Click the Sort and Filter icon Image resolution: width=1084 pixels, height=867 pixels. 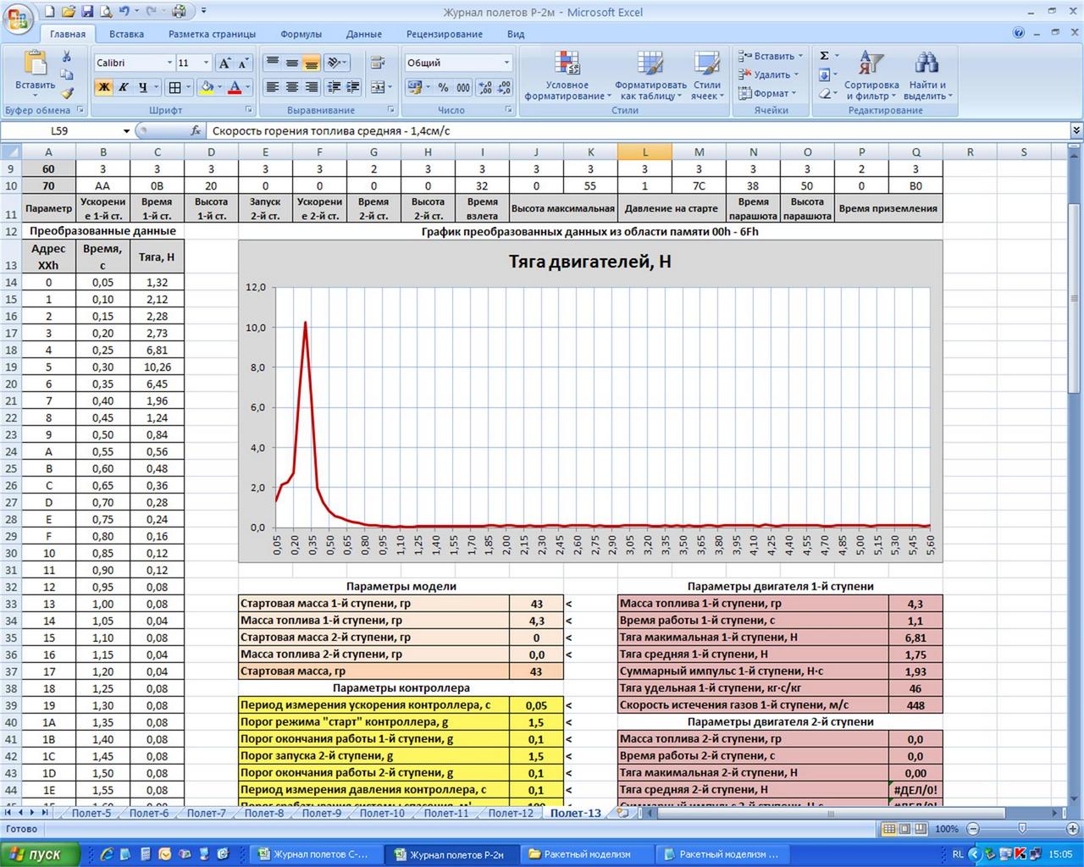point(871,76)
